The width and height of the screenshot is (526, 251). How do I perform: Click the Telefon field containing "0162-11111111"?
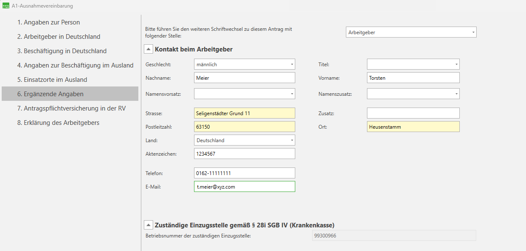[245, 173]
